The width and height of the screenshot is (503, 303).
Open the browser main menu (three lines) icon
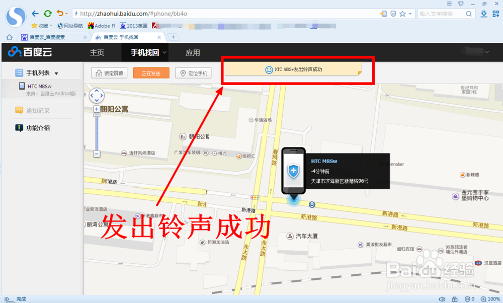[449, 4]
